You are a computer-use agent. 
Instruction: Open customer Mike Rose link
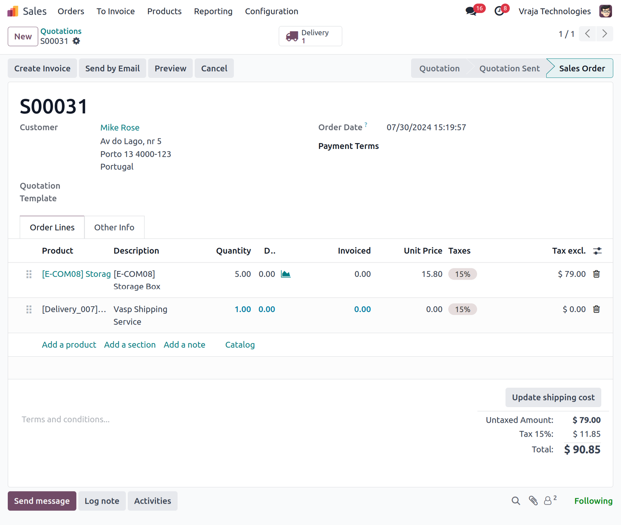pos(120,128)
